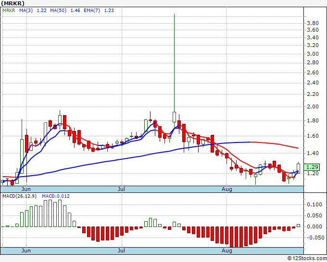Click the green 1.29 last price tag
This screenshot has width=327, height=262.
point(312,167)
